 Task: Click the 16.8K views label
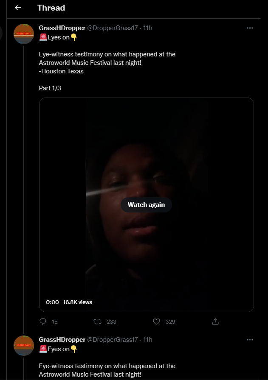(x=78, y=302)
